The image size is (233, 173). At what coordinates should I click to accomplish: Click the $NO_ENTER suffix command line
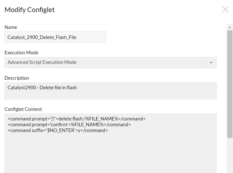(58, 130)
